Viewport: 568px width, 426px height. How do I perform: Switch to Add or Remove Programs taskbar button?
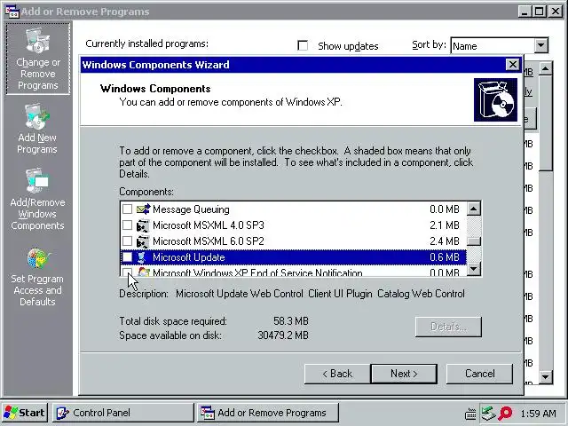[268, 413]
